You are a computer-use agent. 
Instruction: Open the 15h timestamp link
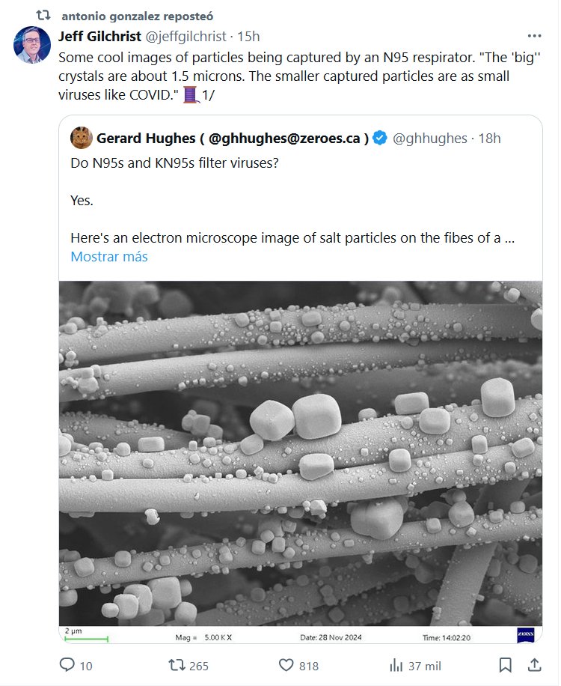[248, 36]
